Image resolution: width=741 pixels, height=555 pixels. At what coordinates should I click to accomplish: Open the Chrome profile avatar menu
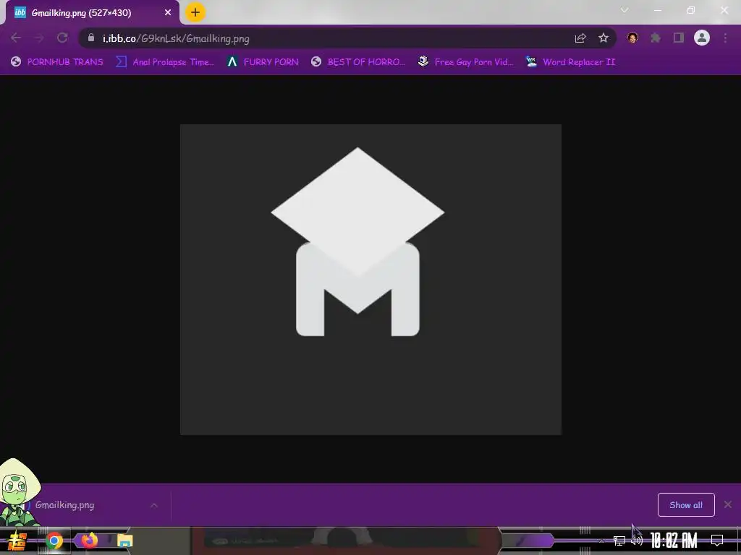pyautogui.click(x=702, y=38)
